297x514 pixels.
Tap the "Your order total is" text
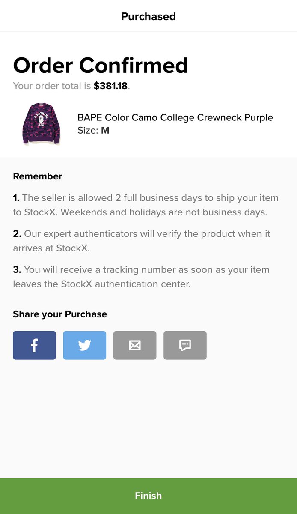tap(52, 86)
